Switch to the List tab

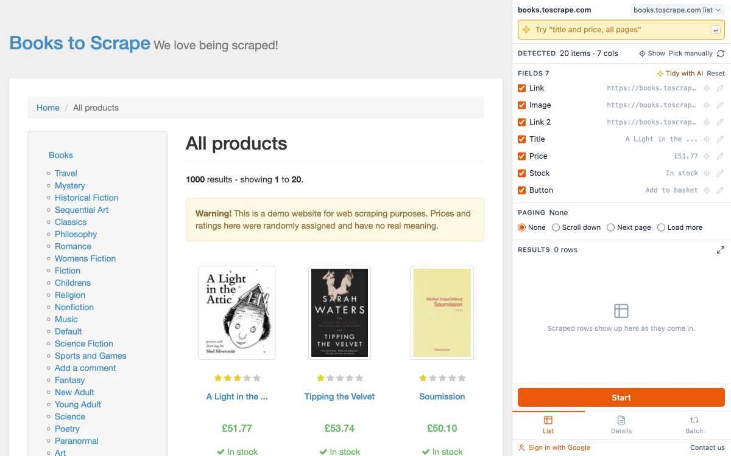[x=548, y=425]
